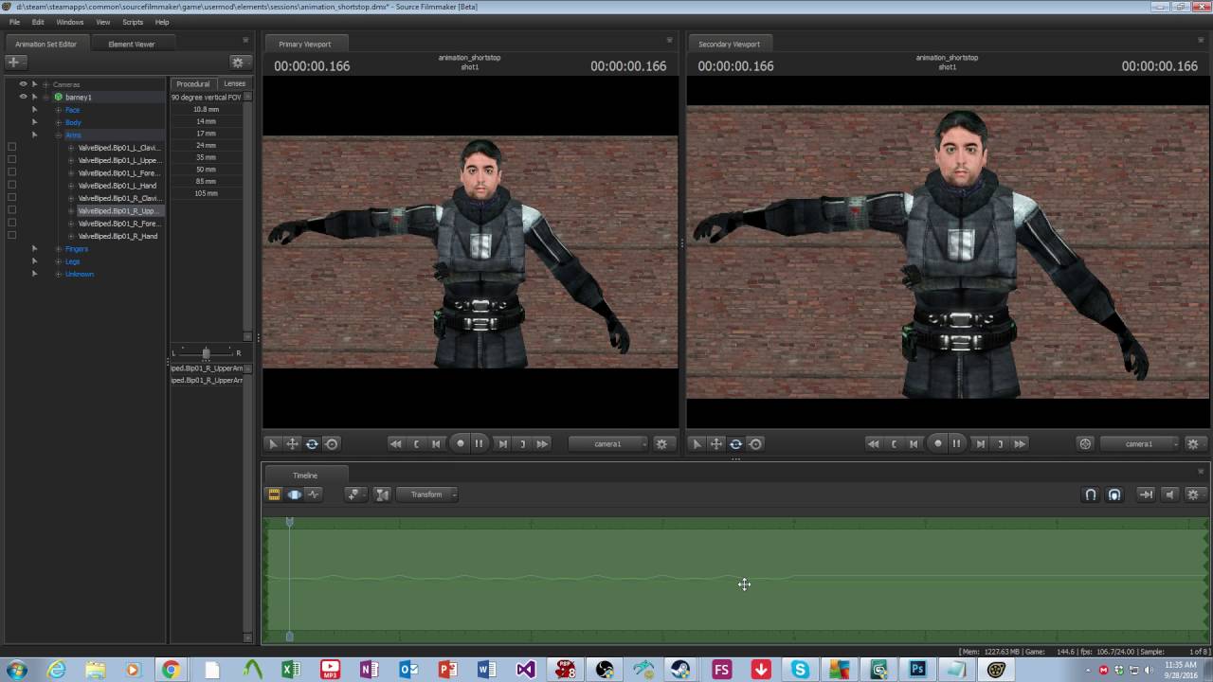This screenshot has width=1213, height=682.
Task: Add a new animation set with the plus button
Action: pos(13,62)
